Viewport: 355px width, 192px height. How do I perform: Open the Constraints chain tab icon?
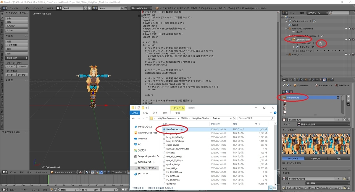(x=309, y=79)
